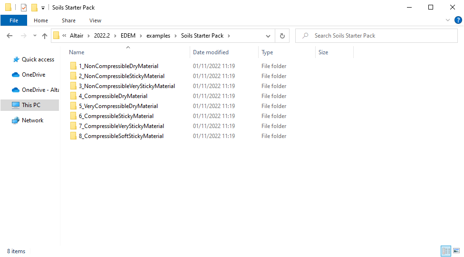Click Soils Starter Pack in breadcrumb
This screenshot has height=257, width=464.
pyautogui.click(x=203, y=36)
